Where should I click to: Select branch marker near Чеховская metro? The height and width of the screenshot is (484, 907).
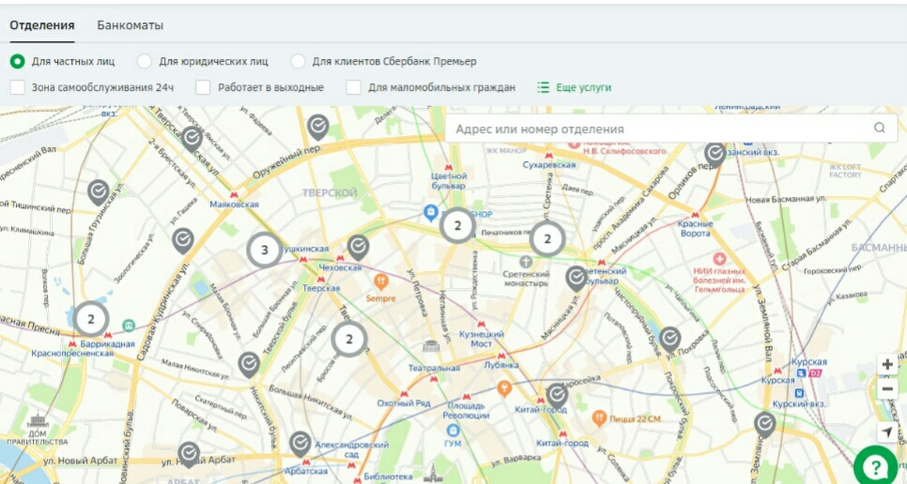(x=358, y=247)
